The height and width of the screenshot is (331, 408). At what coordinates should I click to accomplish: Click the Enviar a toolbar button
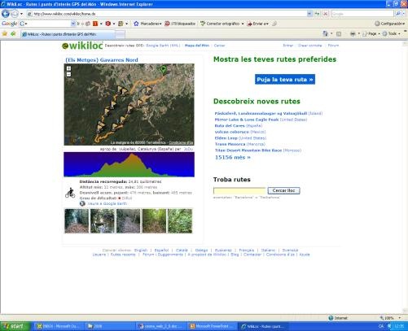click(257, 24)
